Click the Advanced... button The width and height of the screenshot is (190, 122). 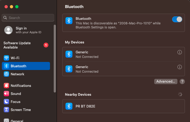[166, 82]
